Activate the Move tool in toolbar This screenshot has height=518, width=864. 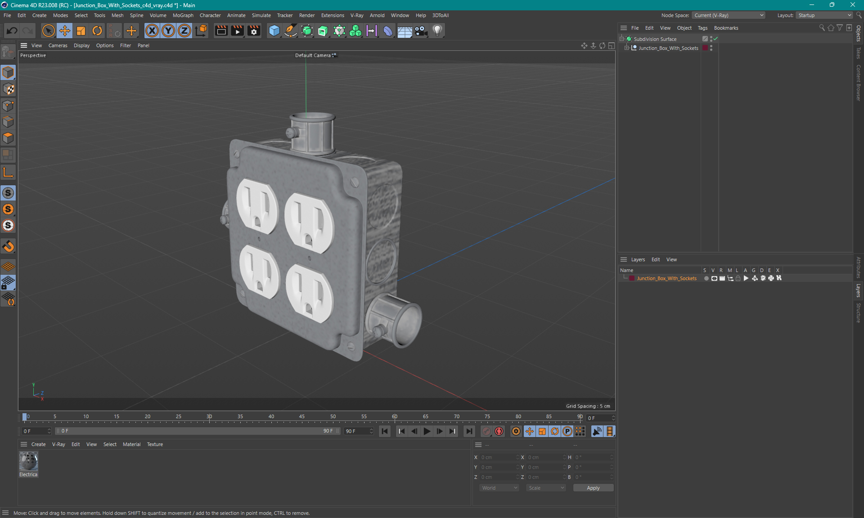coord(65,31)
